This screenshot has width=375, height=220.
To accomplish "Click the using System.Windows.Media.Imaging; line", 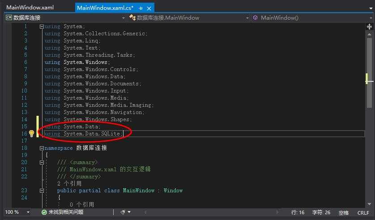I will (99, 105).
